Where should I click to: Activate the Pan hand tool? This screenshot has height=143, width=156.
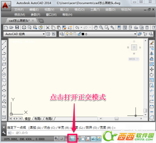(95, 27)
